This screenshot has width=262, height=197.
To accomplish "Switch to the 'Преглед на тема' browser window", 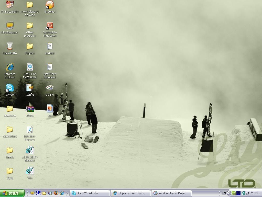I will (131, 193).
